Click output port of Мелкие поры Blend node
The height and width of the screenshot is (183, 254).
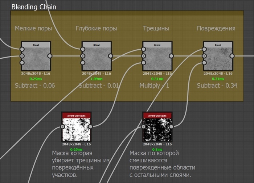pos(50,56)
